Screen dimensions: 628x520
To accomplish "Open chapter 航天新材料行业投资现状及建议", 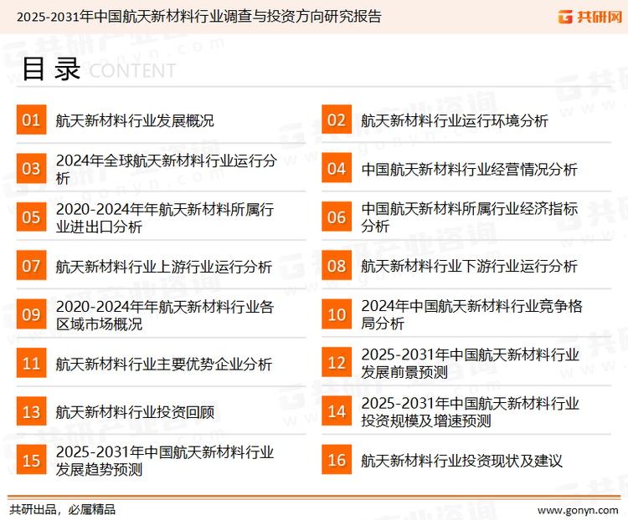I will click(461, 461).
